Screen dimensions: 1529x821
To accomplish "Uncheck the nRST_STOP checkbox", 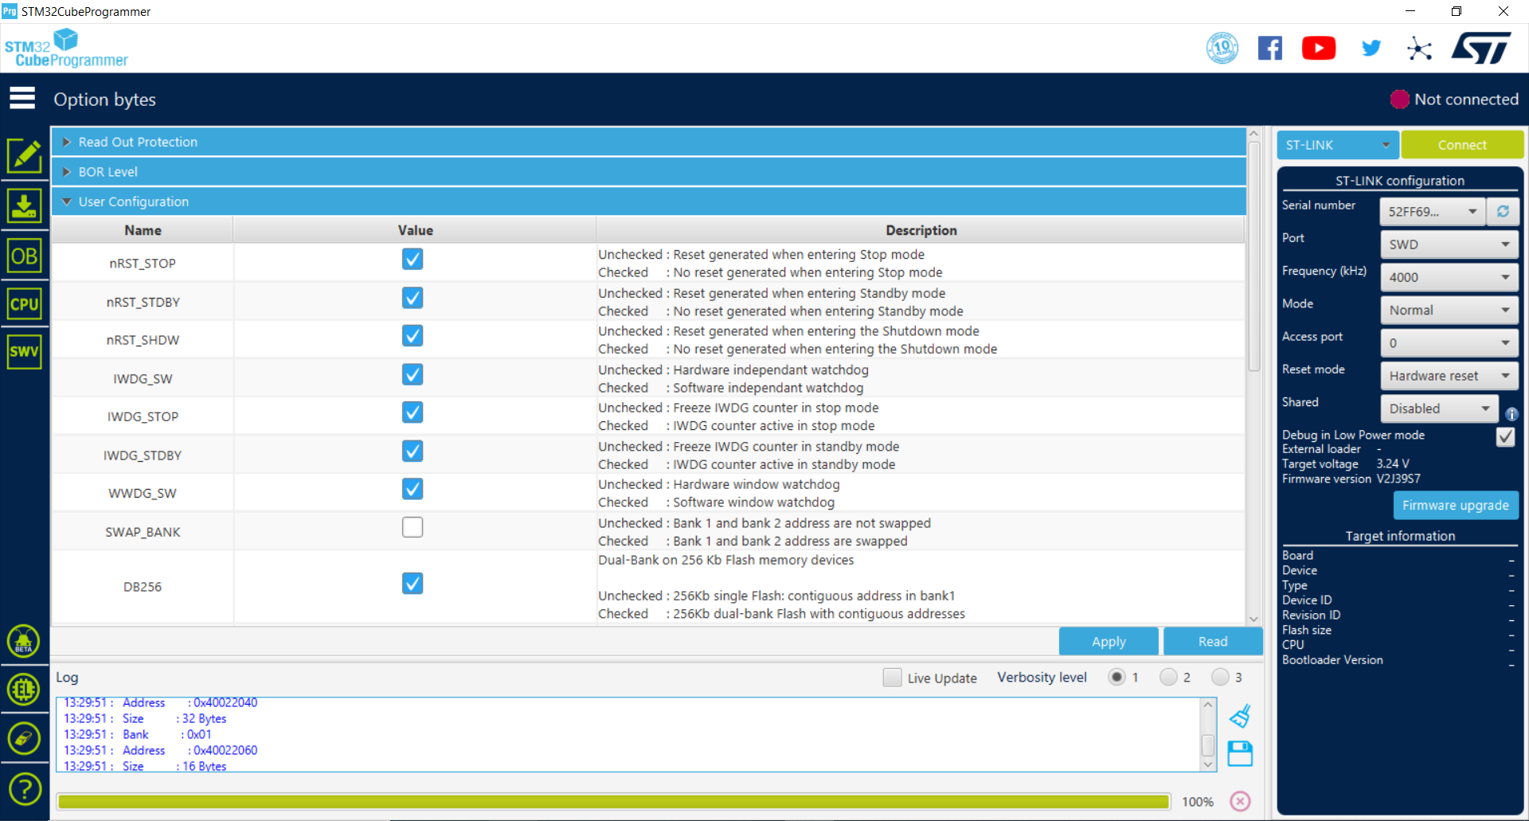I will coord(413,259).
